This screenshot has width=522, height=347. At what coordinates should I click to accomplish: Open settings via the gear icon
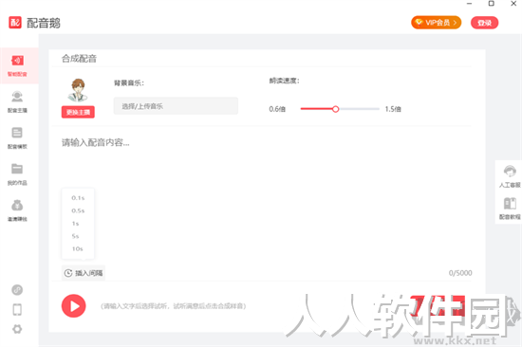coord(17,329)
